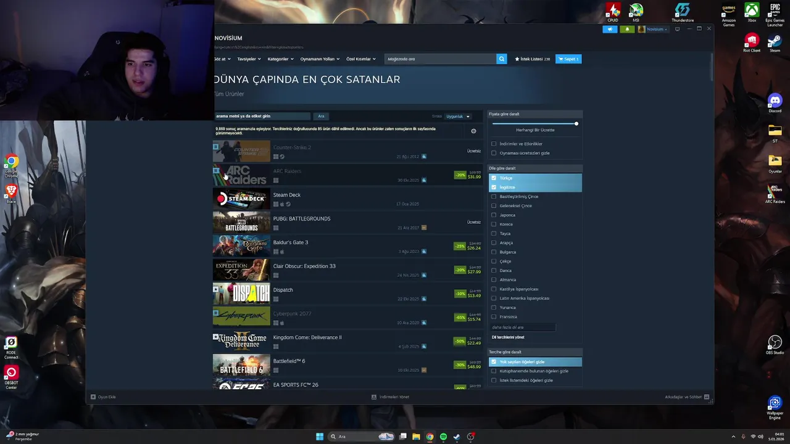Open Discord desktop shortcut

[775, 103]
